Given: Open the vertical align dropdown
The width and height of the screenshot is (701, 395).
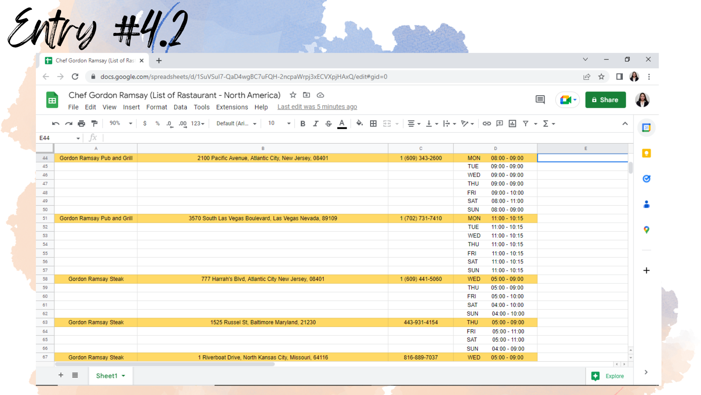Looking at the screenshot, I should [432, 124].
